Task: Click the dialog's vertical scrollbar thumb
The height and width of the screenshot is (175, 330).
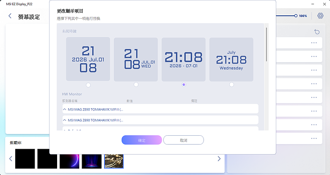Action: 266,44
